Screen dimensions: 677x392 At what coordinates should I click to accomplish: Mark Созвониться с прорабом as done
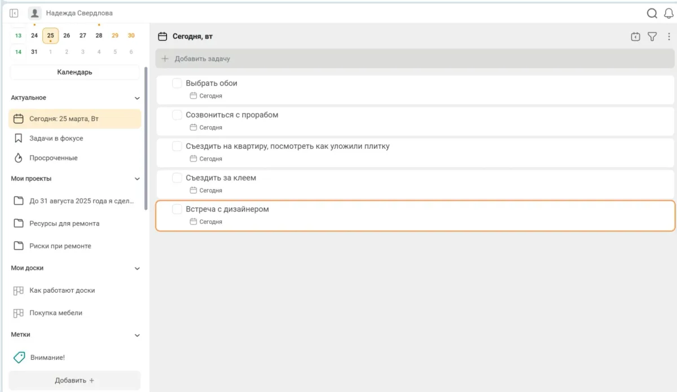[x=177, y=115]
